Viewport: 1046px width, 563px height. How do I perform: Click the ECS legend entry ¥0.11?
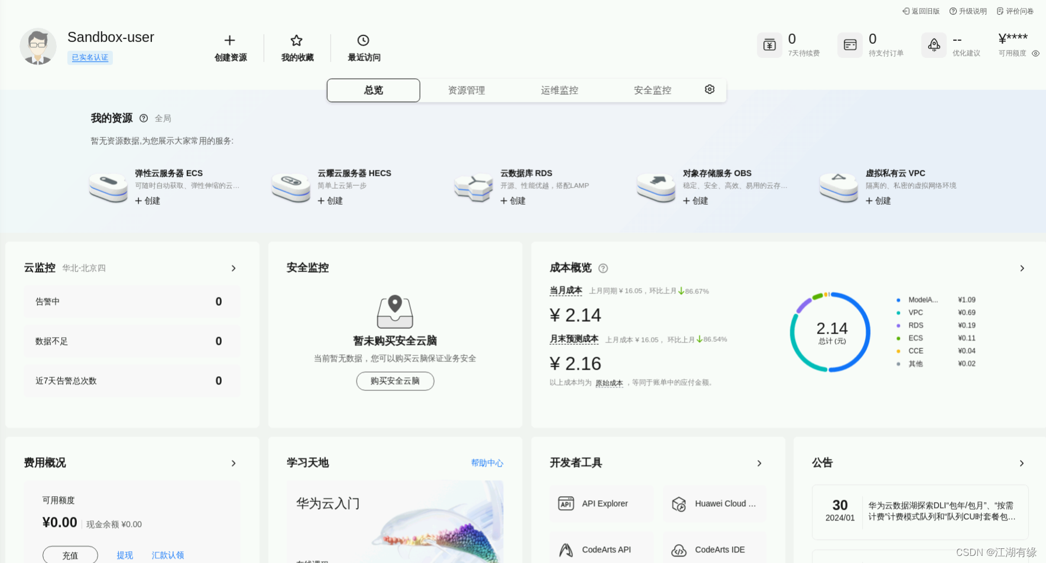[935, 338]
